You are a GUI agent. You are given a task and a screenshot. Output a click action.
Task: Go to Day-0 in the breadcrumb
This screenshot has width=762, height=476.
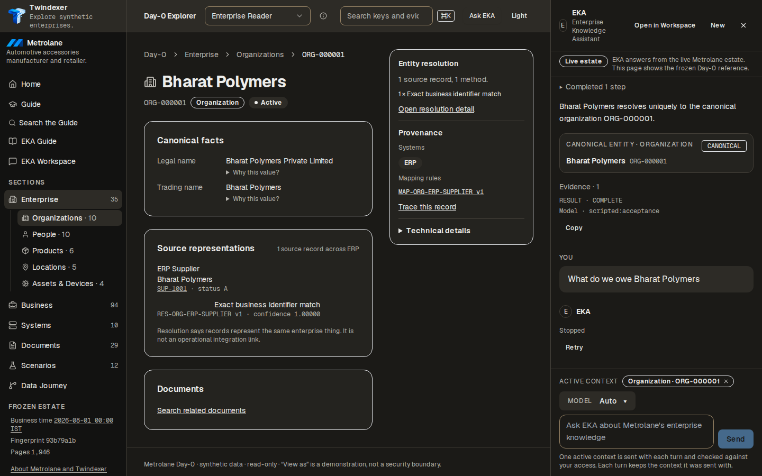pyautogui.click(x=155, y=54)
